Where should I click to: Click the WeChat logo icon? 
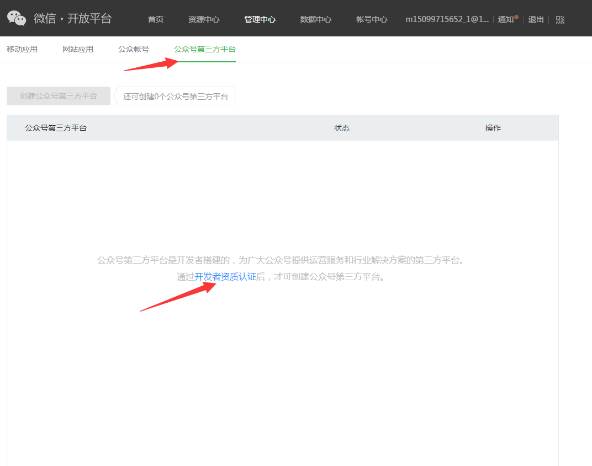17,18
